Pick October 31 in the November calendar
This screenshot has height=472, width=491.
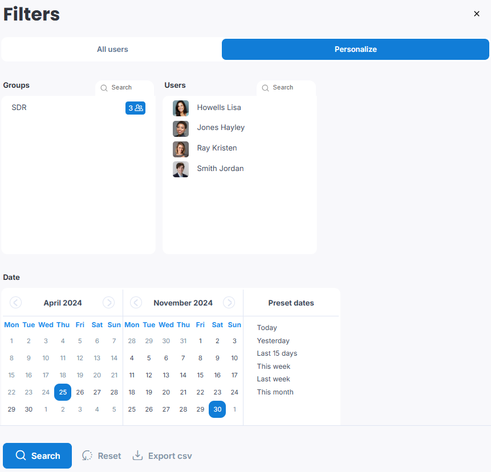tap(183, 341)
